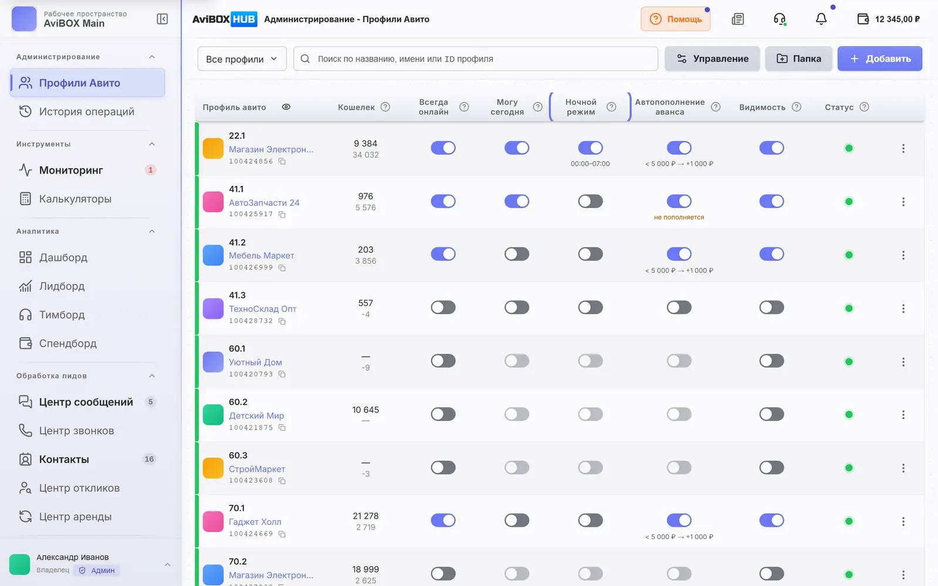
Task: Enable Всегда онлайн for Уютный Дом
Action: click(443, 360)
